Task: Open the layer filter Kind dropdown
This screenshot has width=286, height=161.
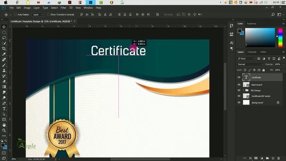Action: pos(246,59)
